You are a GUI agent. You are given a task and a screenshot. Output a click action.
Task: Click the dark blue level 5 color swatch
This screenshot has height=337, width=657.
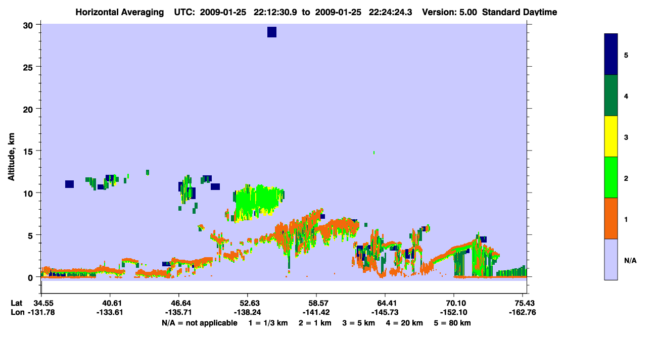[x=611, y=55]
